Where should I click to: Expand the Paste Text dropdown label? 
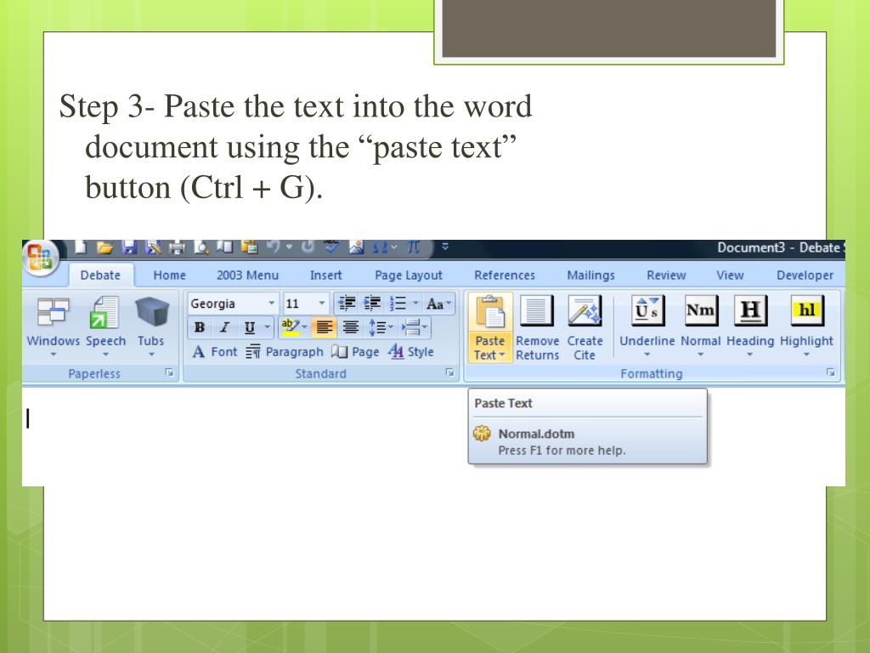tap(490, 348)
